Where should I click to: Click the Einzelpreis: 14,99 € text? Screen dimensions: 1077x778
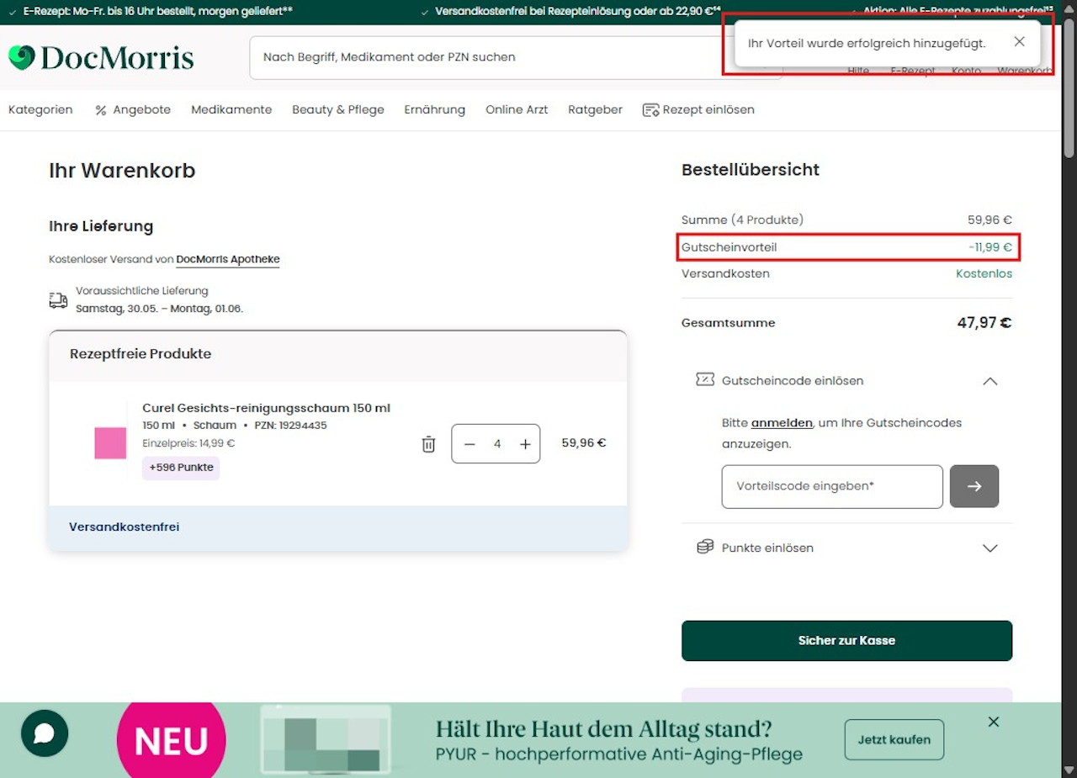[x=188, y=443]
